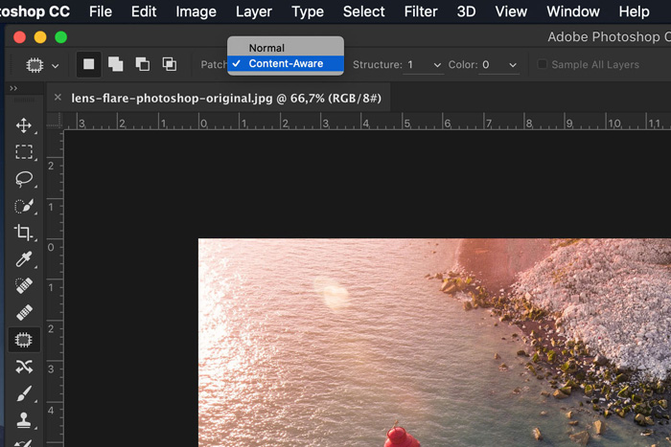Click the Subtract from selection icon
This screenshot has height=447, width=671.
pos(143,64)
